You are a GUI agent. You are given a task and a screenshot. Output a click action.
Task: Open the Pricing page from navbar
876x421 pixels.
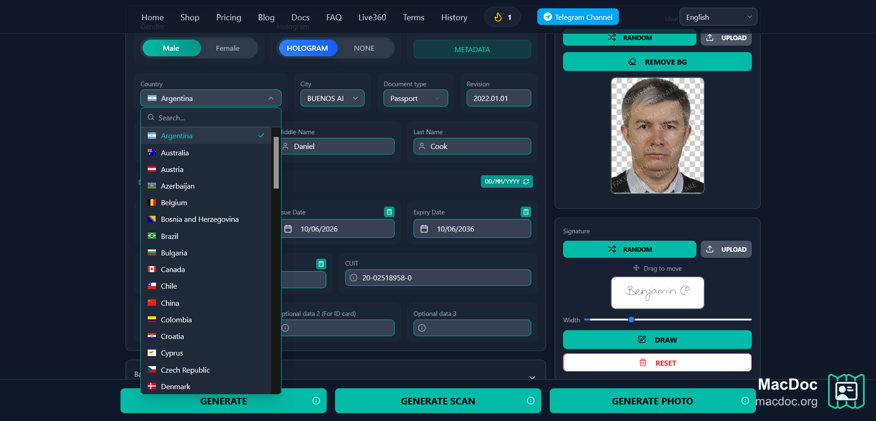[228, 17]
